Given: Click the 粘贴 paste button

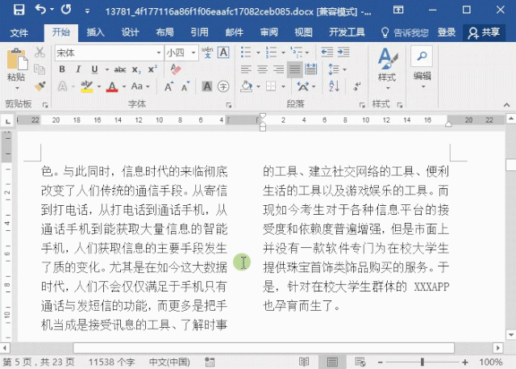Looking at the screenshot, I should [x=16, y=65].
